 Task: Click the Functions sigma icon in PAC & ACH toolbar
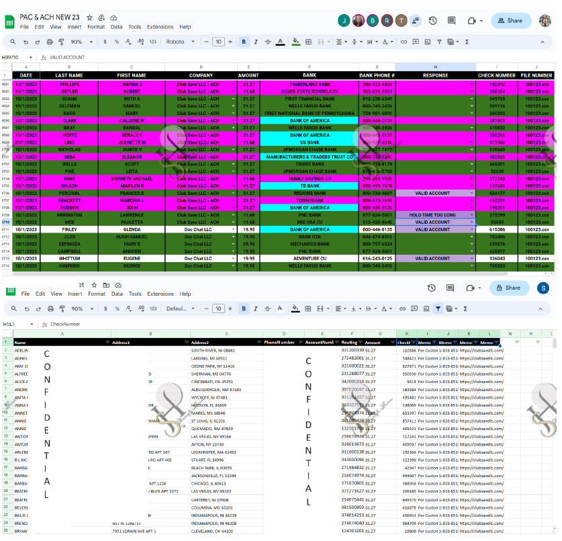(x=466, y=42)
